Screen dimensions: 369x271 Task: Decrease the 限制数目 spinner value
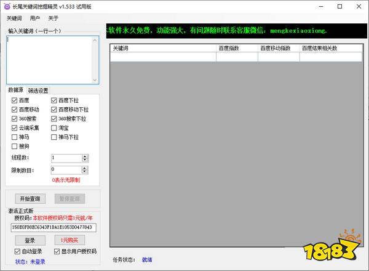click(84, 172)
